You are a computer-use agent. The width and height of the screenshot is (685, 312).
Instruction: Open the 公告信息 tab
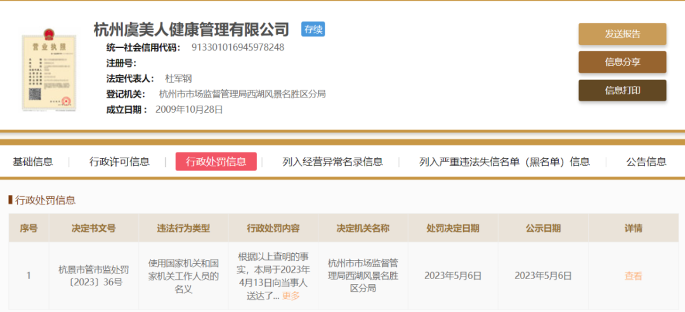[x=646, y=161]
